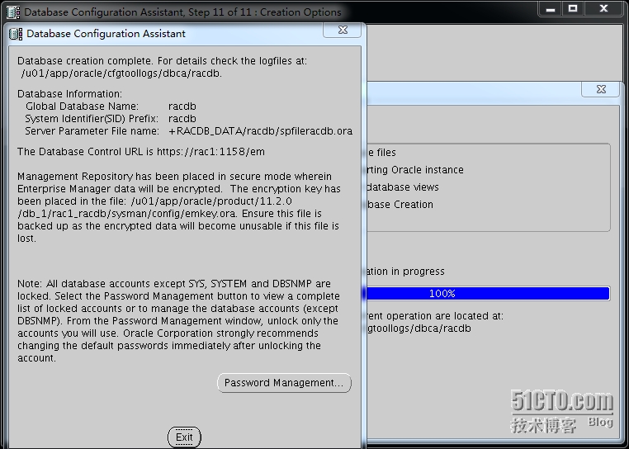Screen dimensions: 629x449
Task: Click the main window's Database Configuration Assistant icon
Action: 13,12
